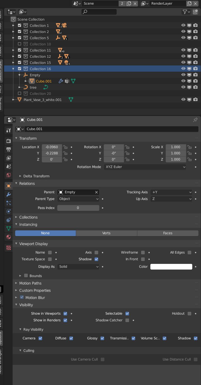Screen dimensions: 201x385
Task: Enable the Shadow Catcher checkbox
Action: tap(127, 320)
